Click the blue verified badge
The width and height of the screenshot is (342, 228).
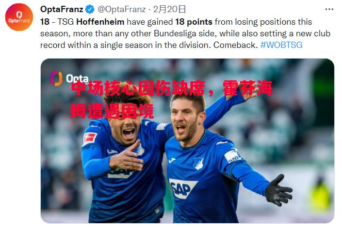point(90,9)
